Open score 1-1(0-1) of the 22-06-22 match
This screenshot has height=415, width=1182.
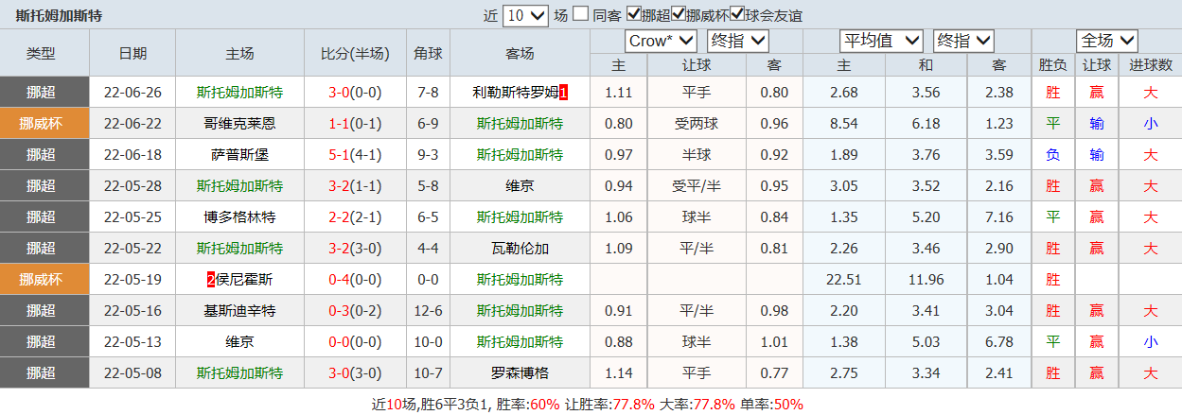(x=355, y=124)
